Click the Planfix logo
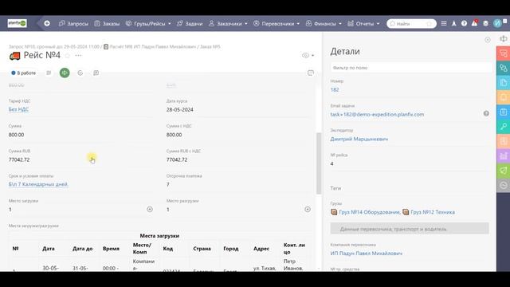Image resolution: width=510 pixels, height=287 pixels. pos(18,23)
